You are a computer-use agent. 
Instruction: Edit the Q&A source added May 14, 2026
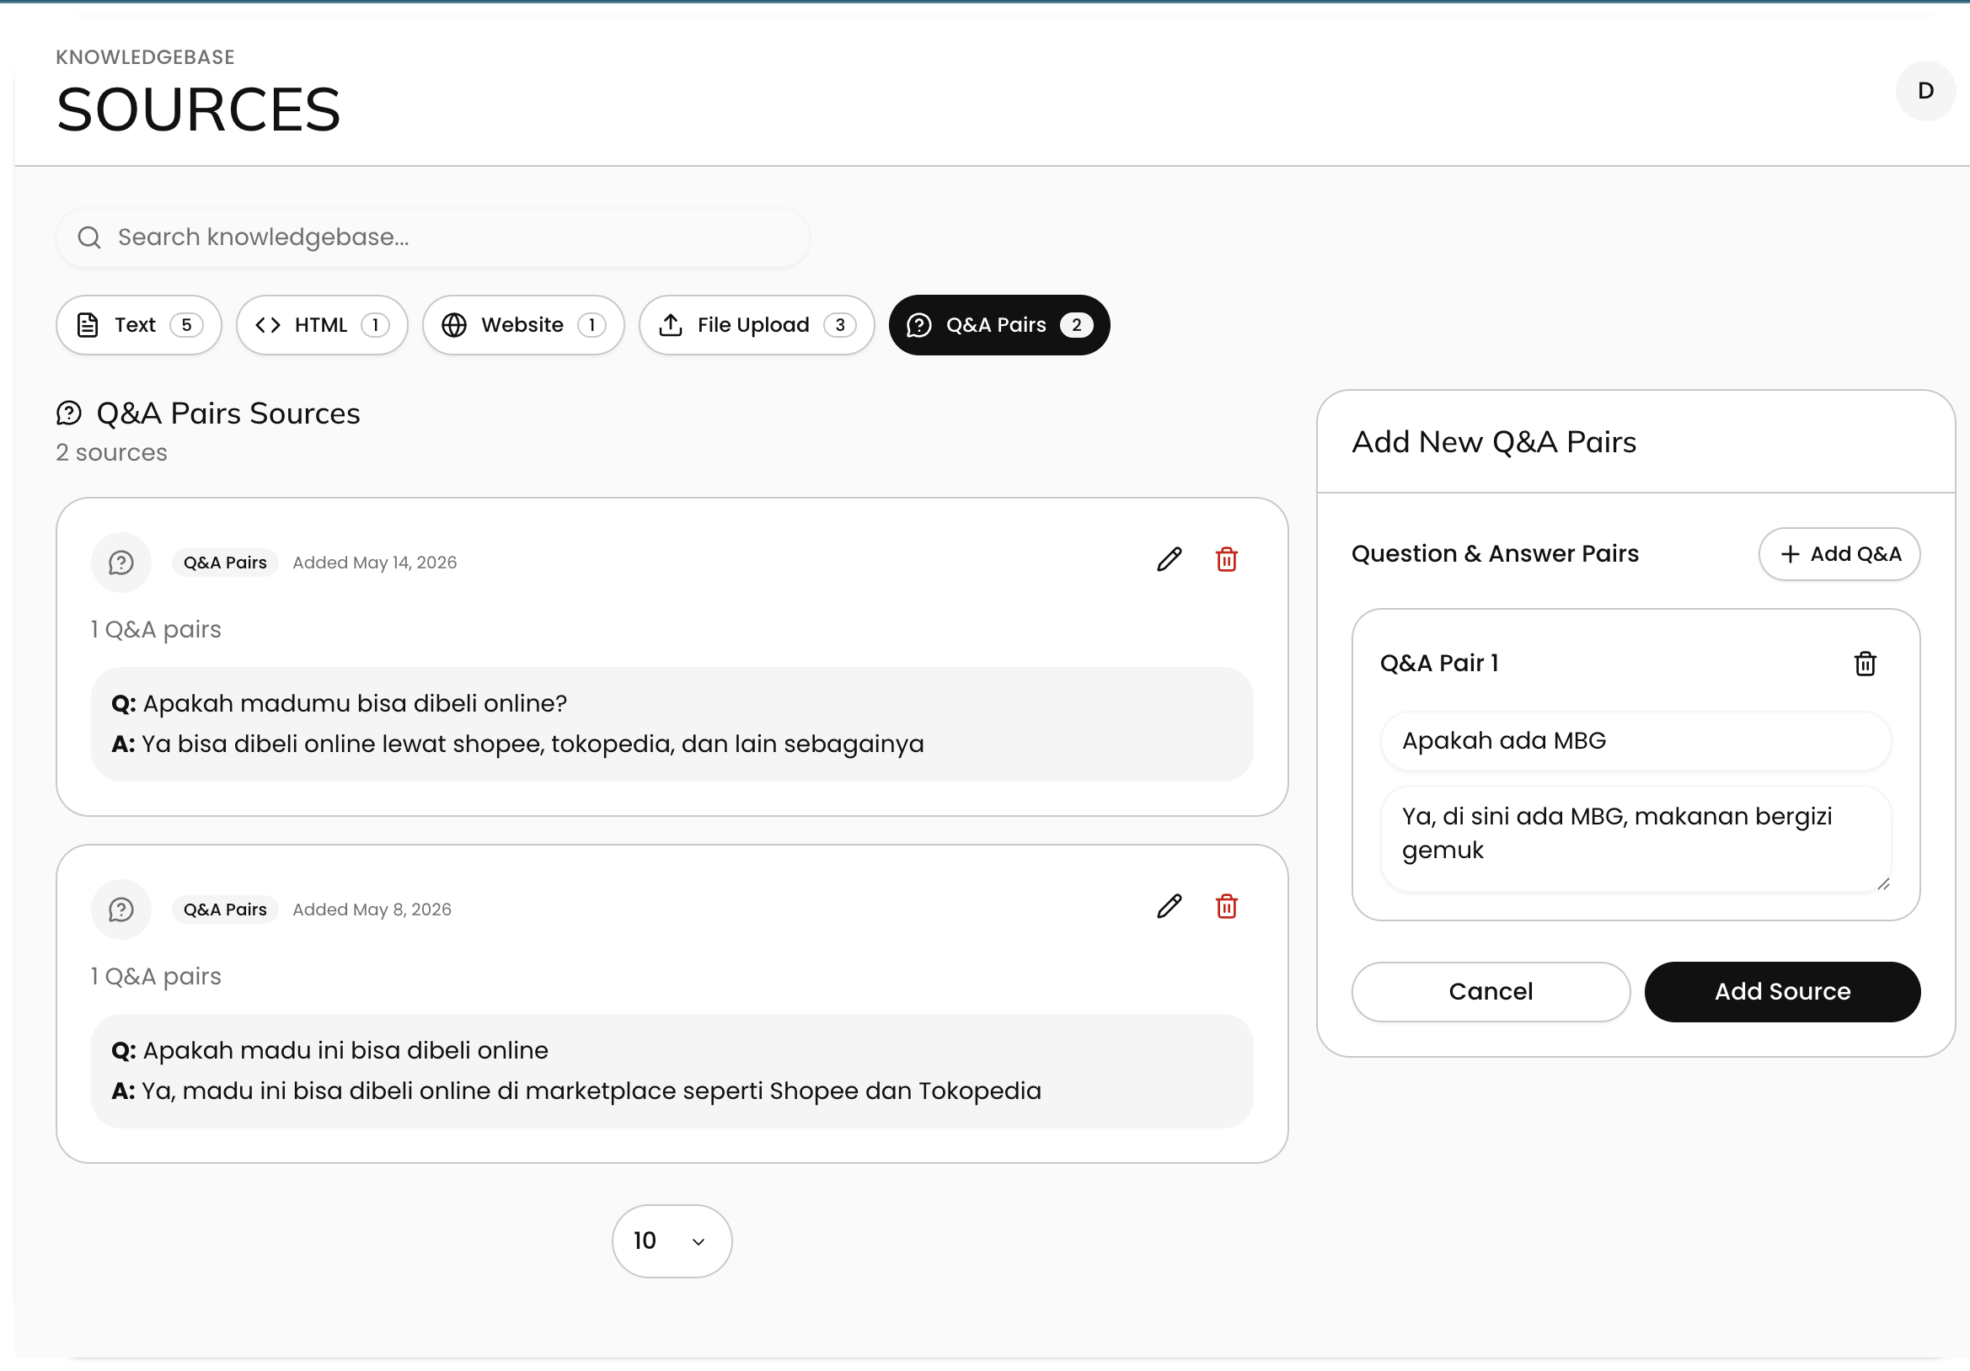coord(1169,560)
